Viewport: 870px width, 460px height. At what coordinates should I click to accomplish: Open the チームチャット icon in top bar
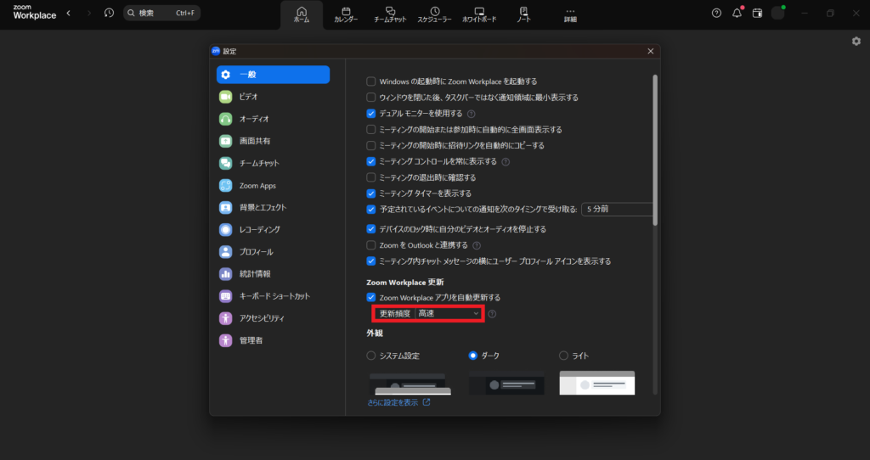pos(391,14)
